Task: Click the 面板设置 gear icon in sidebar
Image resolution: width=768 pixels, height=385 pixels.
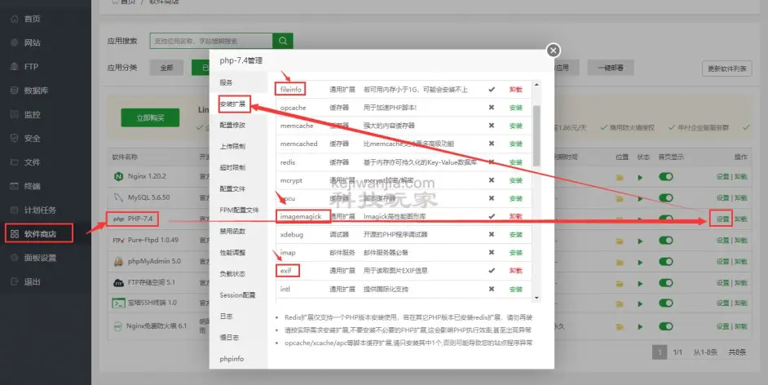Action: point(14,258)
